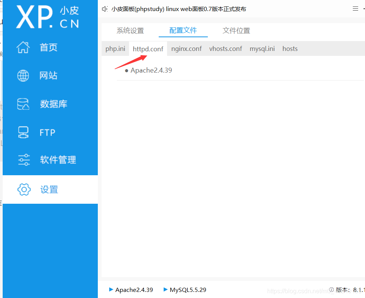The image size is (365, 298).
Task: Open the hamburger menu icon at top right
Action: (355, 9)
